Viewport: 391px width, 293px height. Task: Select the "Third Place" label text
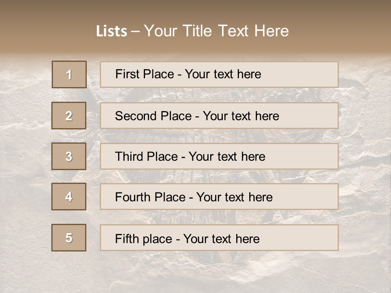click(147, 157)
